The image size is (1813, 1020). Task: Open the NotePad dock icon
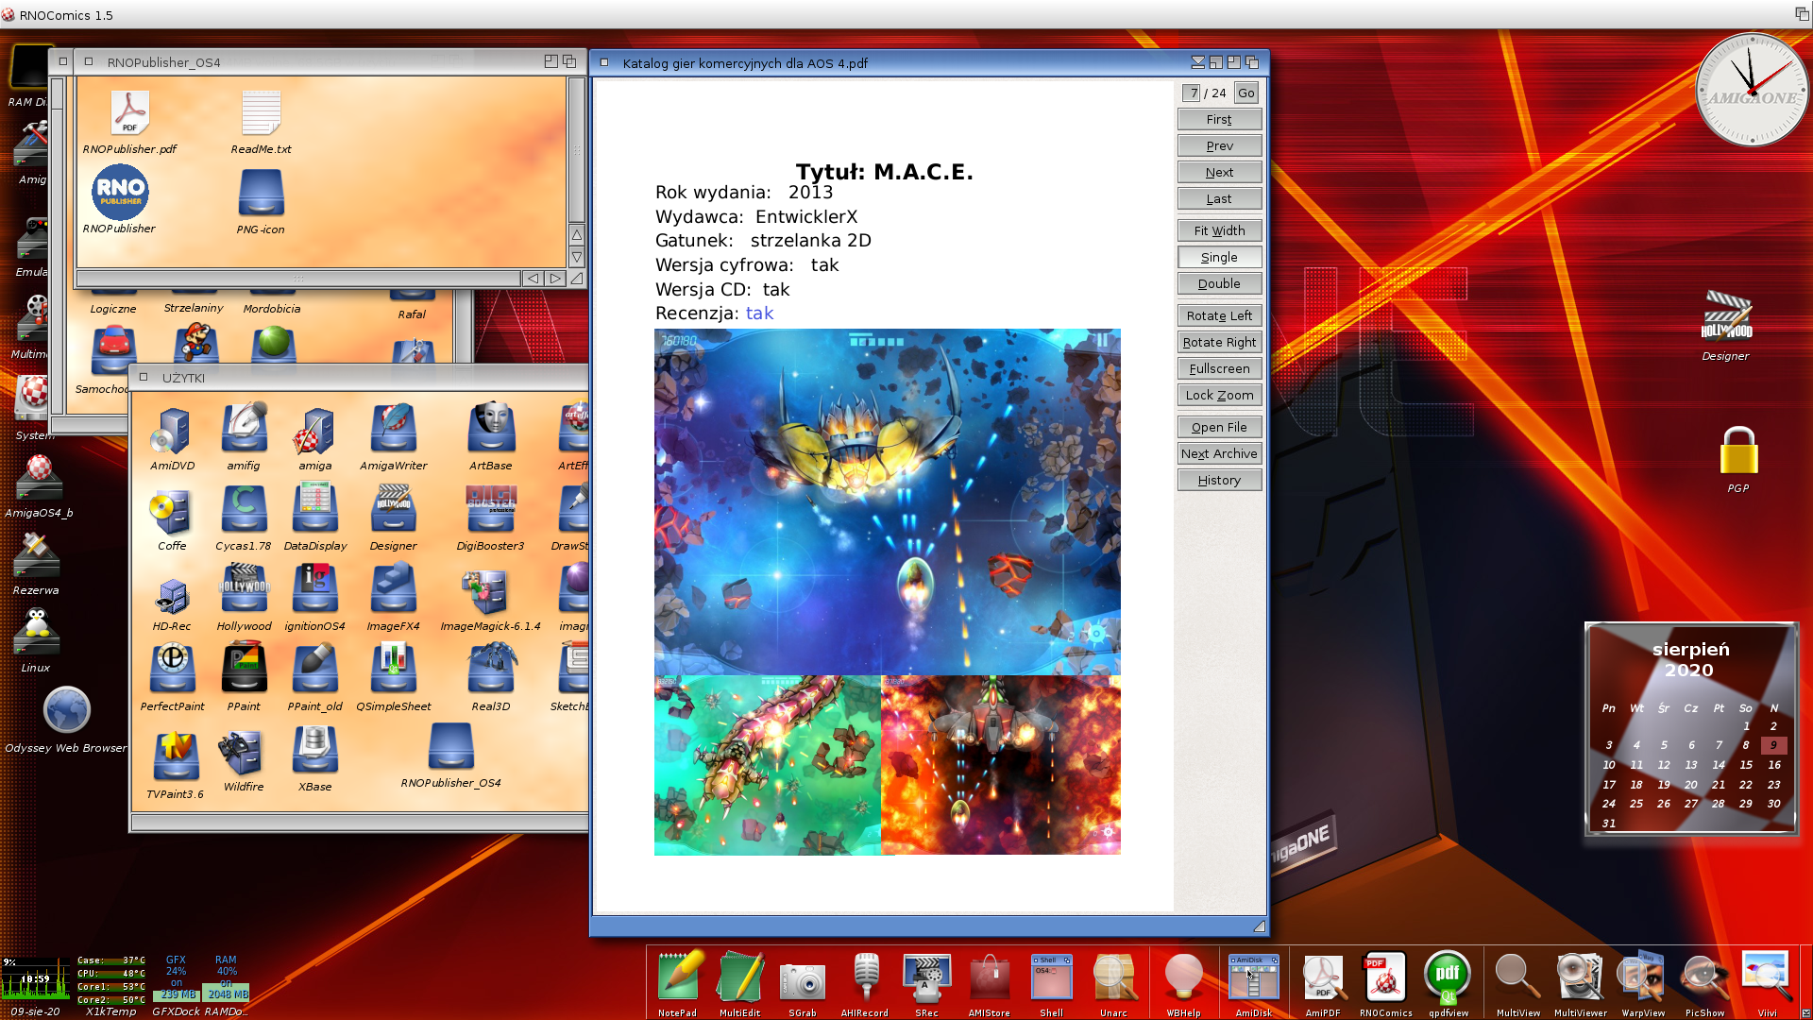(x=678, y=977)
